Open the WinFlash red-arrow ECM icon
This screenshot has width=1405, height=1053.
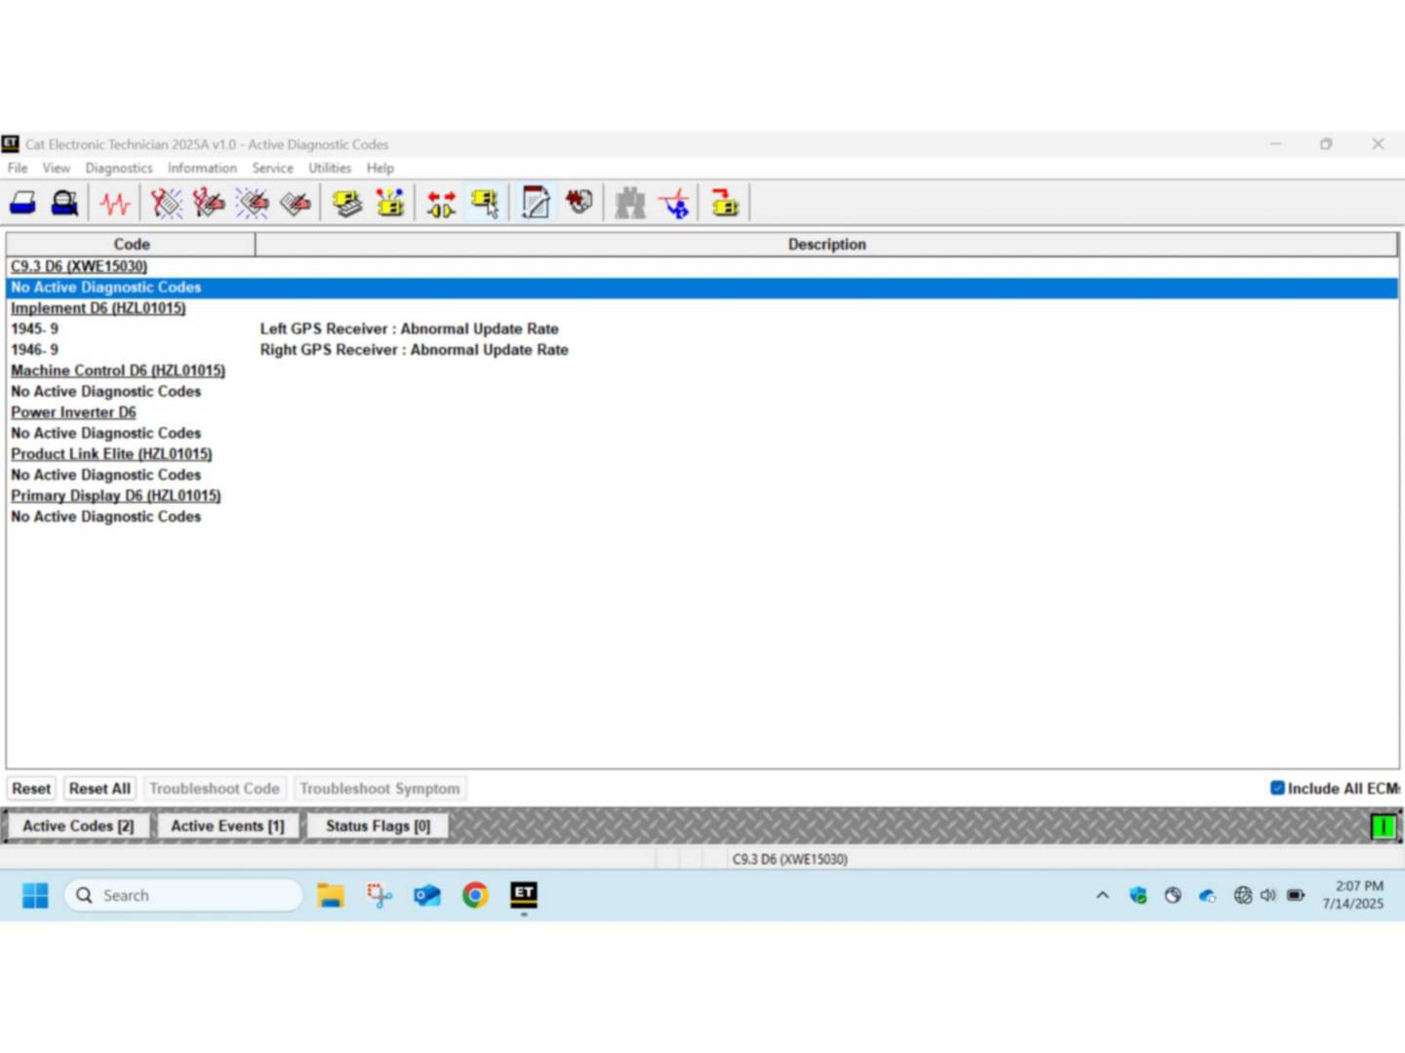coord(725,203)
